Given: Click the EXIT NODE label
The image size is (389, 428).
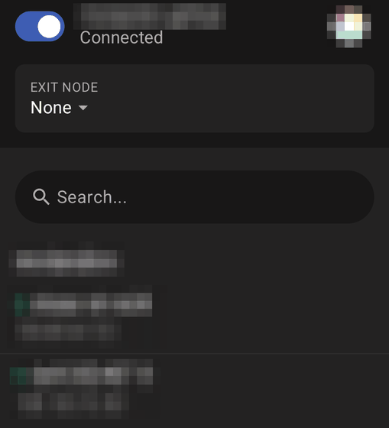Looking at the screenshot, I should click(x=64, y=87).
